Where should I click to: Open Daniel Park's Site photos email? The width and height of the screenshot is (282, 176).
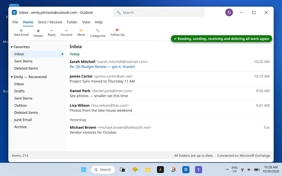(x=170, y=93)
